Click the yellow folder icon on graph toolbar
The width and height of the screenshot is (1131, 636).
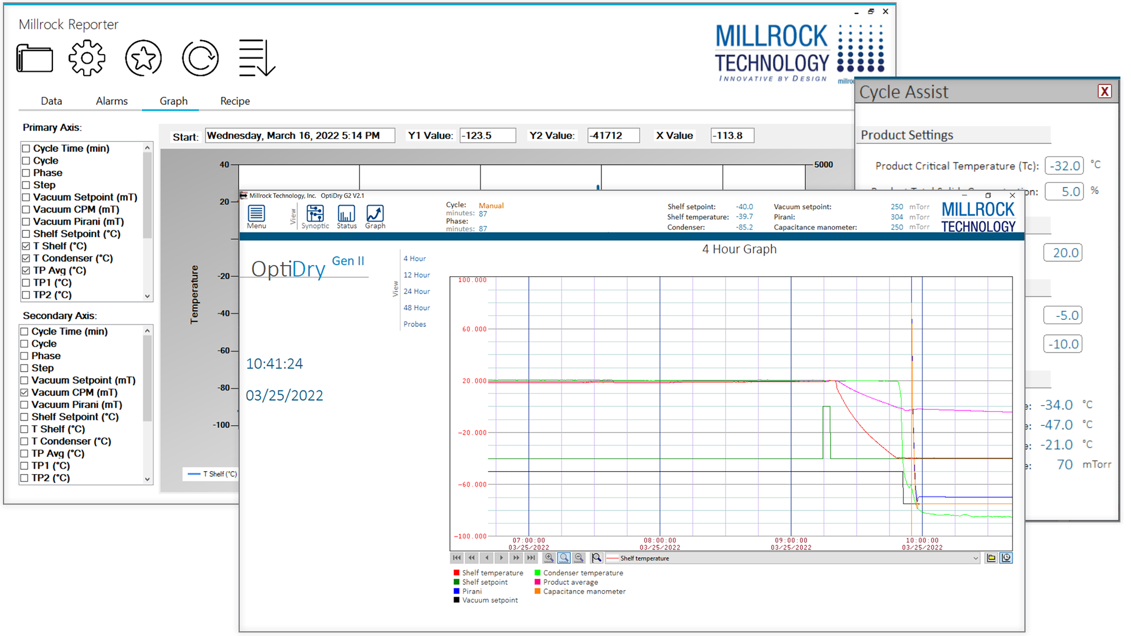pyautogui.click(x=991, y=558)
